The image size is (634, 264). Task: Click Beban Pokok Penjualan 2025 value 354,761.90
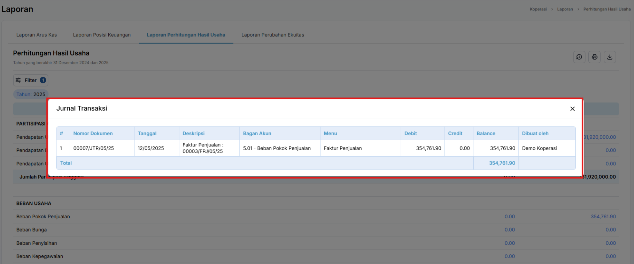[x=603, y=217]
